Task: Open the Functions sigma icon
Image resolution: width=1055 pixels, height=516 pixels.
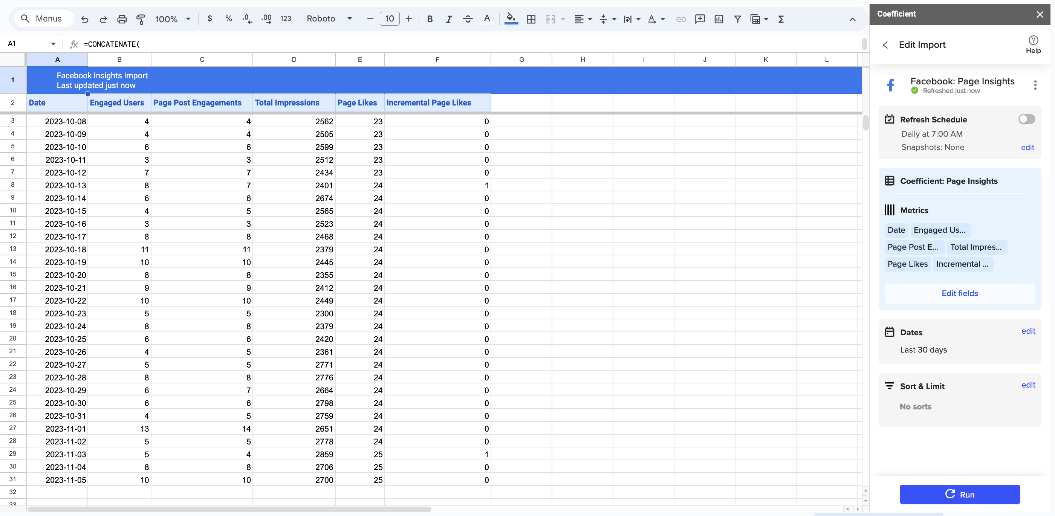Action: pyautogui.click(x=781, y=19)
